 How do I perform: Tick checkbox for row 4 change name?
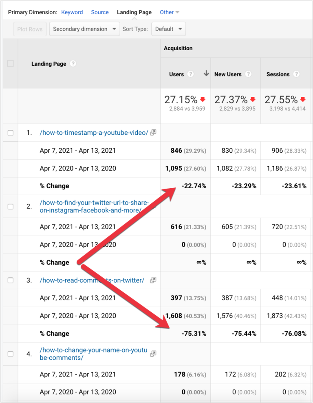pos(11,354)
